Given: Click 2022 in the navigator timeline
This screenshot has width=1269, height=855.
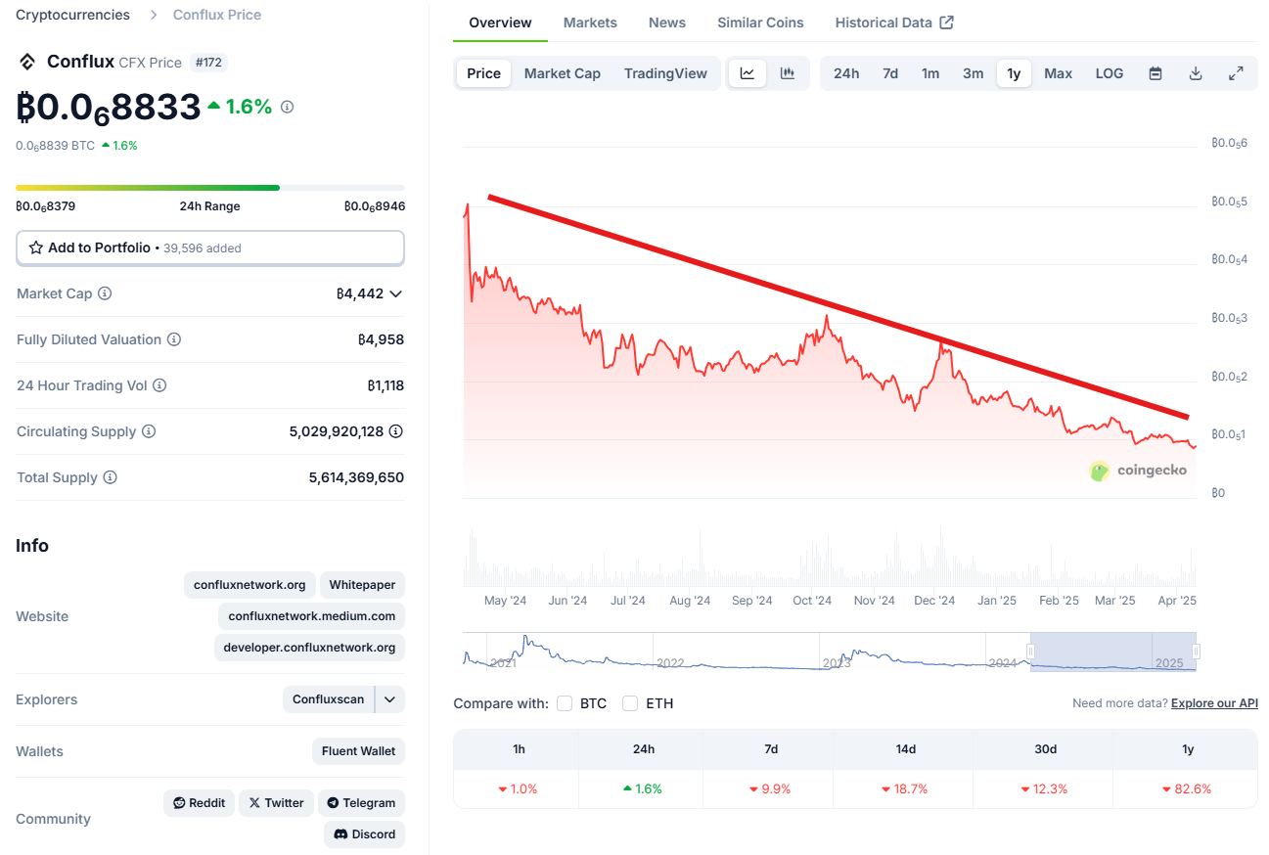Looking at the screenshot, I should pyautogui.click(x=670, y=663).
